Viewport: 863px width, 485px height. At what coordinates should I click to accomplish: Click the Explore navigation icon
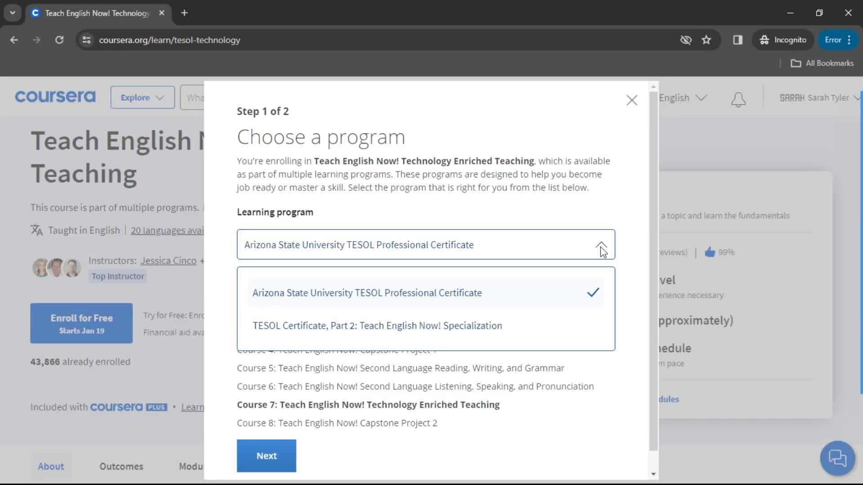pos(142,97)
